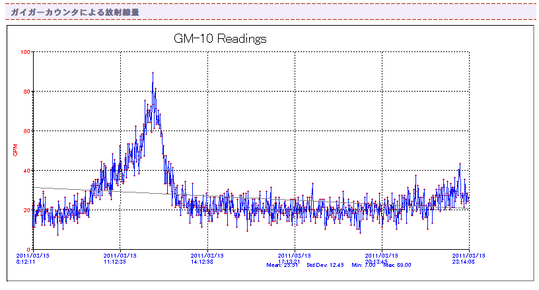
Task: Click the 100 y-axis tick label
Action: click(x=25, y=52)
